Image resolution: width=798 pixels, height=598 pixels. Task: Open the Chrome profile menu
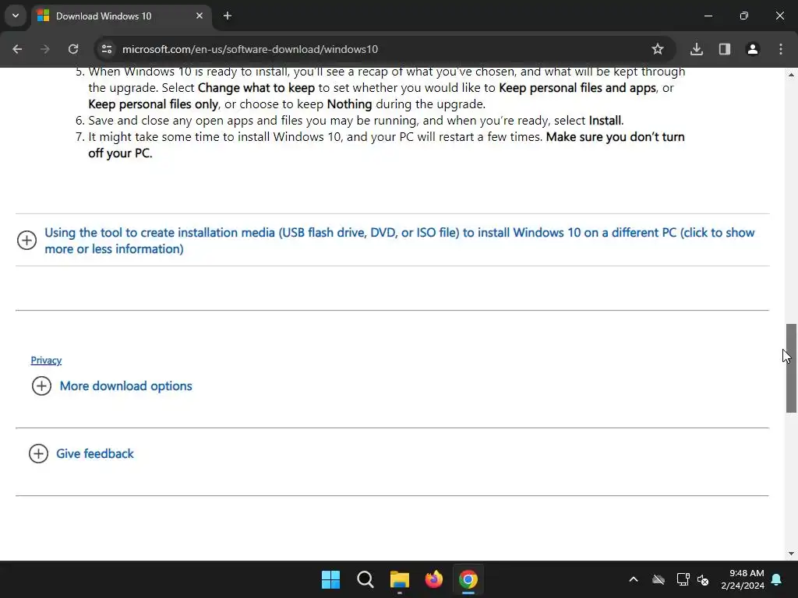click(x=753, y=49)
